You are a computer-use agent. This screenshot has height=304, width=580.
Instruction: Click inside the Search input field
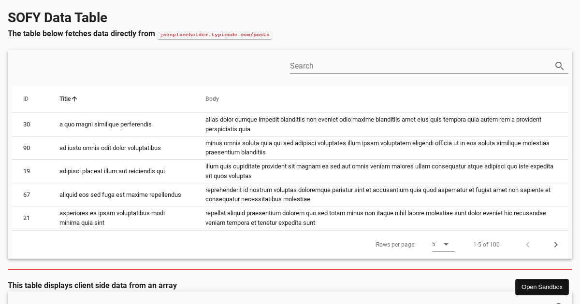tap(387, 66)
